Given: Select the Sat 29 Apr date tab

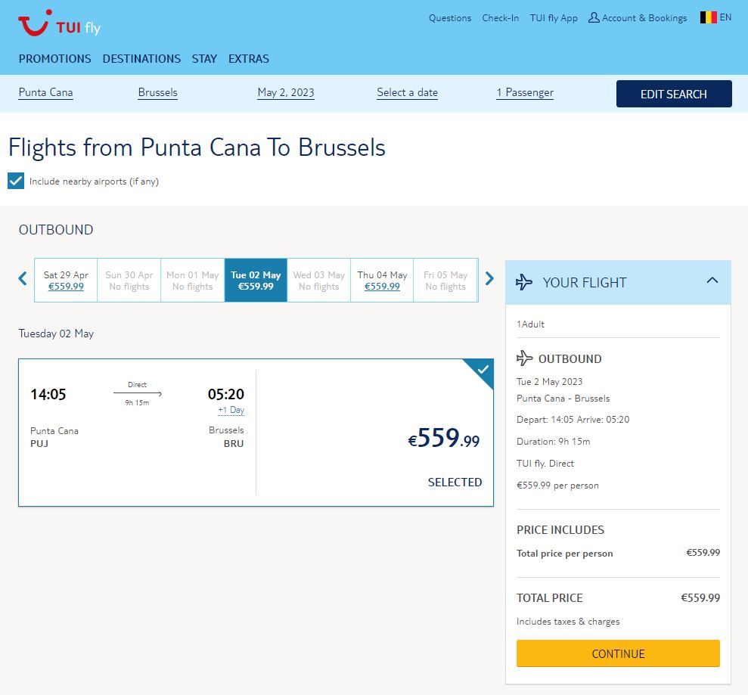Looking at the screenshot, I should point(66,281).
